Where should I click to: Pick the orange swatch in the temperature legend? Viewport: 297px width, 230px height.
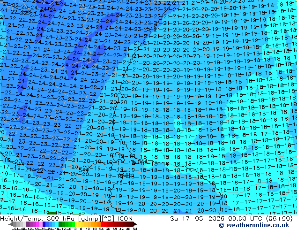tap(96, 224)
